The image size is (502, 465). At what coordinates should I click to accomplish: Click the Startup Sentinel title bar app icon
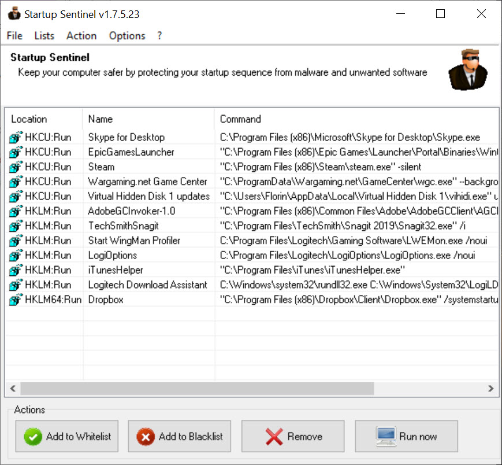coord(14,14)
